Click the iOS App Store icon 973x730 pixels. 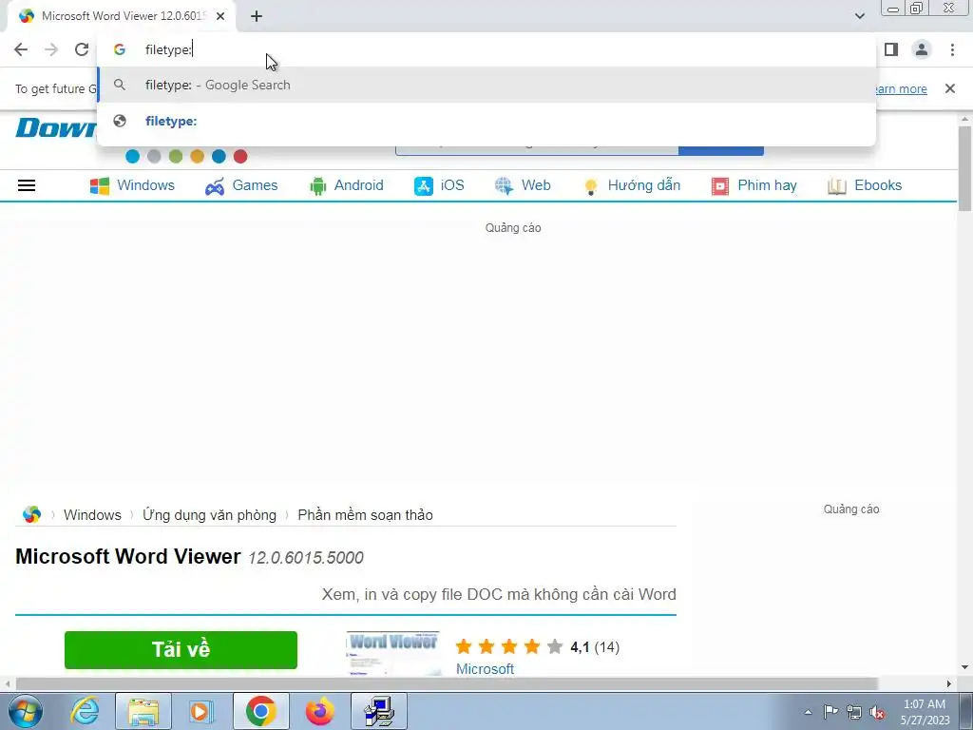click(x=423, y=186)
